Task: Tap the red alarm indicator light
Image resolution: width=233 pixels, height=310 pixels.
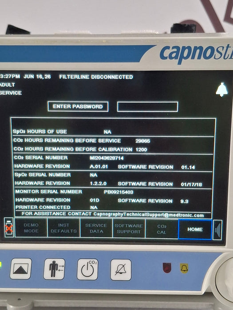Action: click(167, 267)
